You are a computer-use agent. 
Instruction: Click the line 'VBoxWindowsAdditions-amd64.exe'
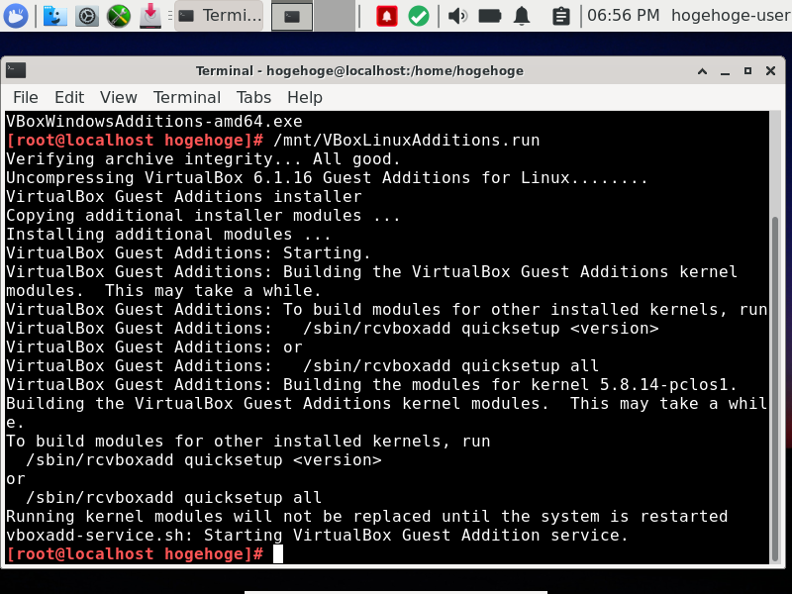[x=154, y=121]
